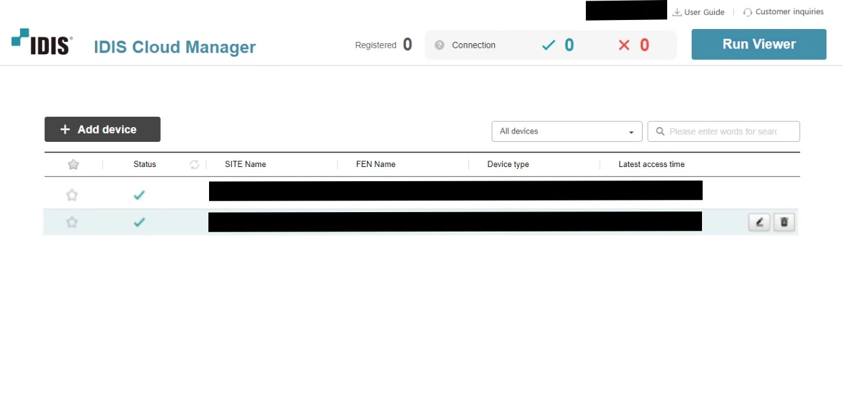Sort by Device type column header
This screenshot has height=403, width=842.
coord(508,164)
